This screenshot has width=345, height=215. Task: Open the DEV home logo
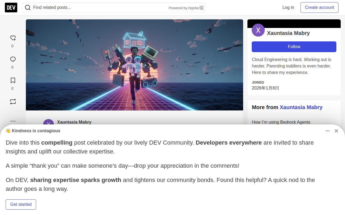click(x=11, y=8)
